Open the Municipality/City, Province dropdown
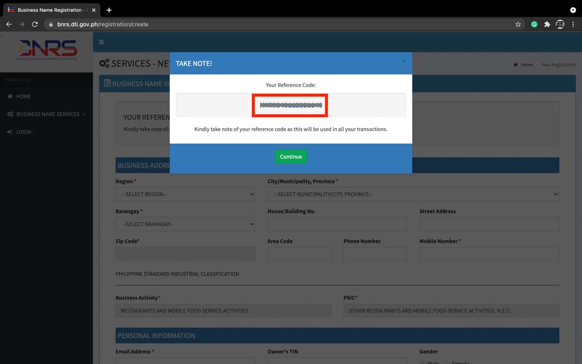 tap(413, 194)
